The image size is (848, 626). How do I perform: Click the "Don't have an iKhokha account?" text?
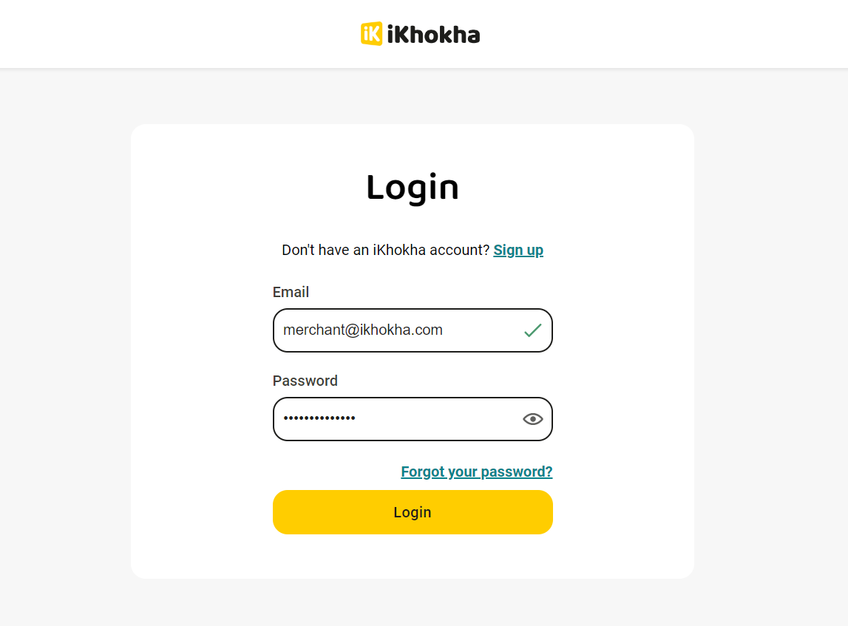point(385,250)
